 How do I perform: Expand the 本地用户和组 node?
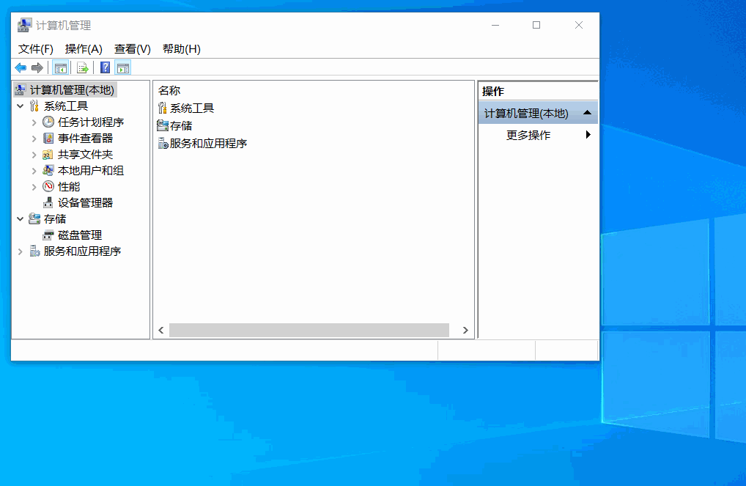click(34, 171)
